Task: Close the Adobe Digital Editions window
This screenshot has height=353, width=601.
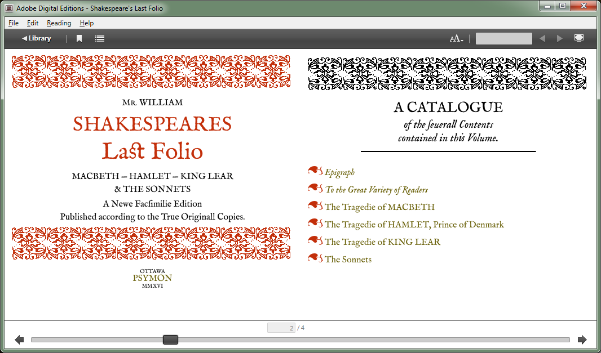Action: point(584,6)
